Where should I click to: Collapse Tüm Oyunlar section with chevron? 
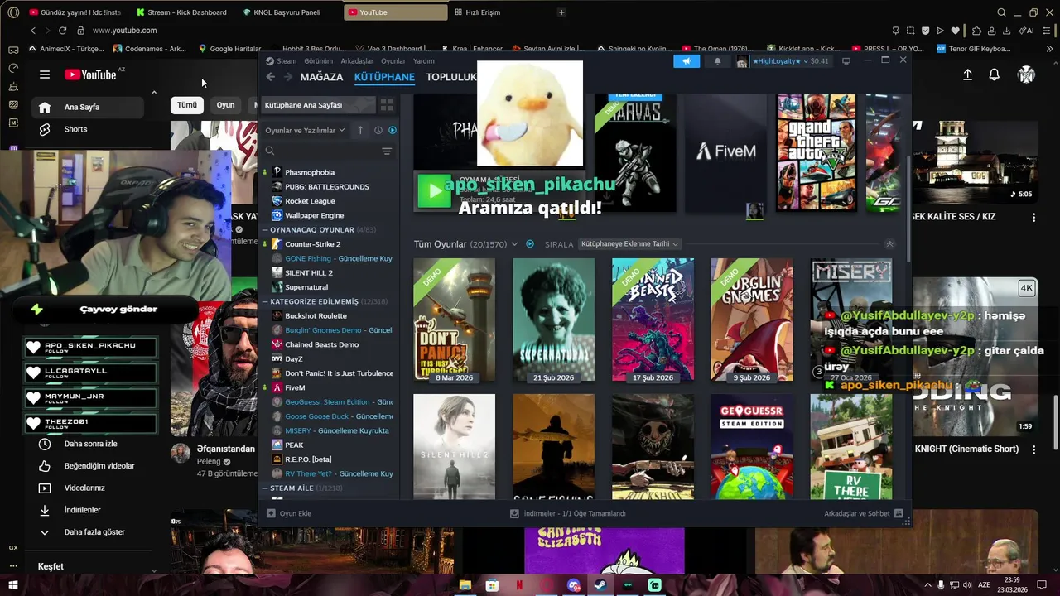point(889,244)
